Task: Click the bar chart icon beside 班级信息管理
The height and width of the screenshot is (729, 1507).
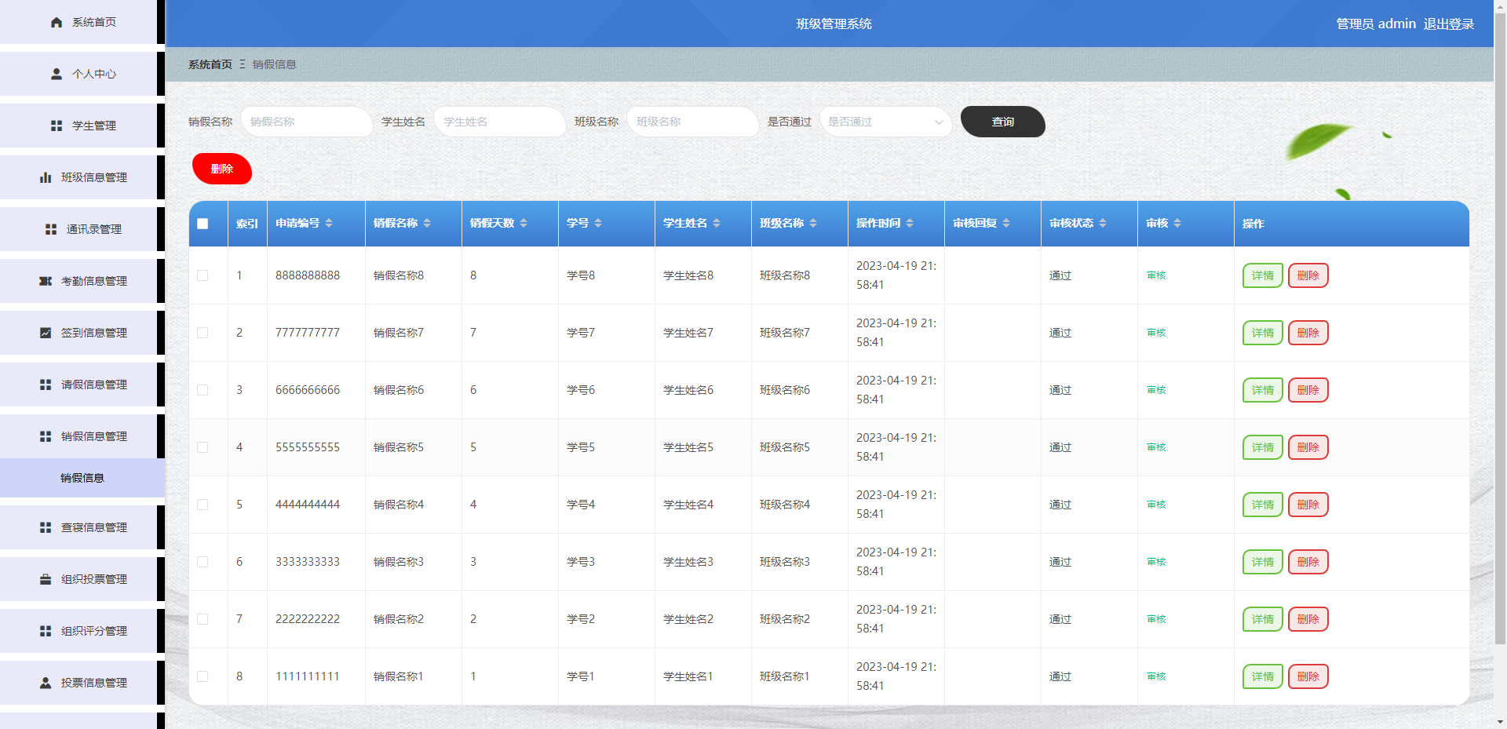Action: pos(46,178)
